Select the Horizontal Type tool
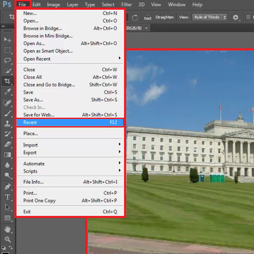The height and width of the screenshot is (254, 254). [7, 197]
